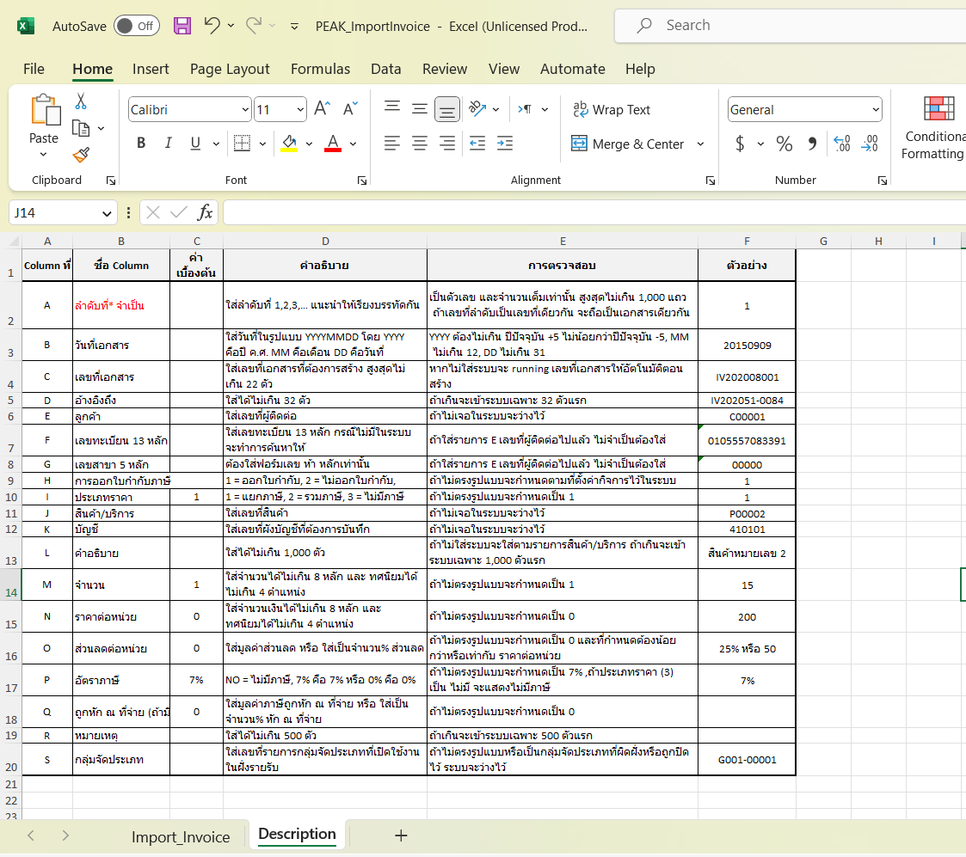The image size is (966, 857).
Task: Switch to the Automate tab
Action: 573,69
